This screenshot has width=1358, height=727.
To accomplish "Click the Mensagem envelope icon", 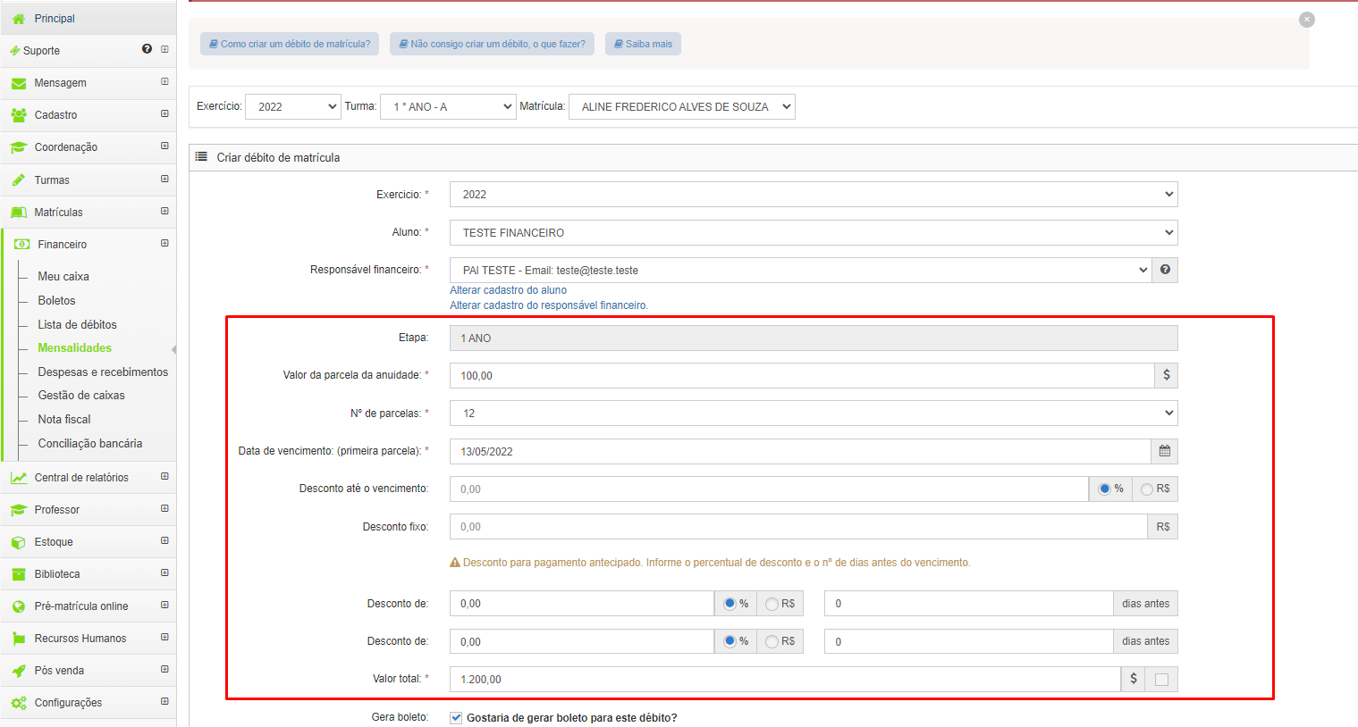I will 19,83.
